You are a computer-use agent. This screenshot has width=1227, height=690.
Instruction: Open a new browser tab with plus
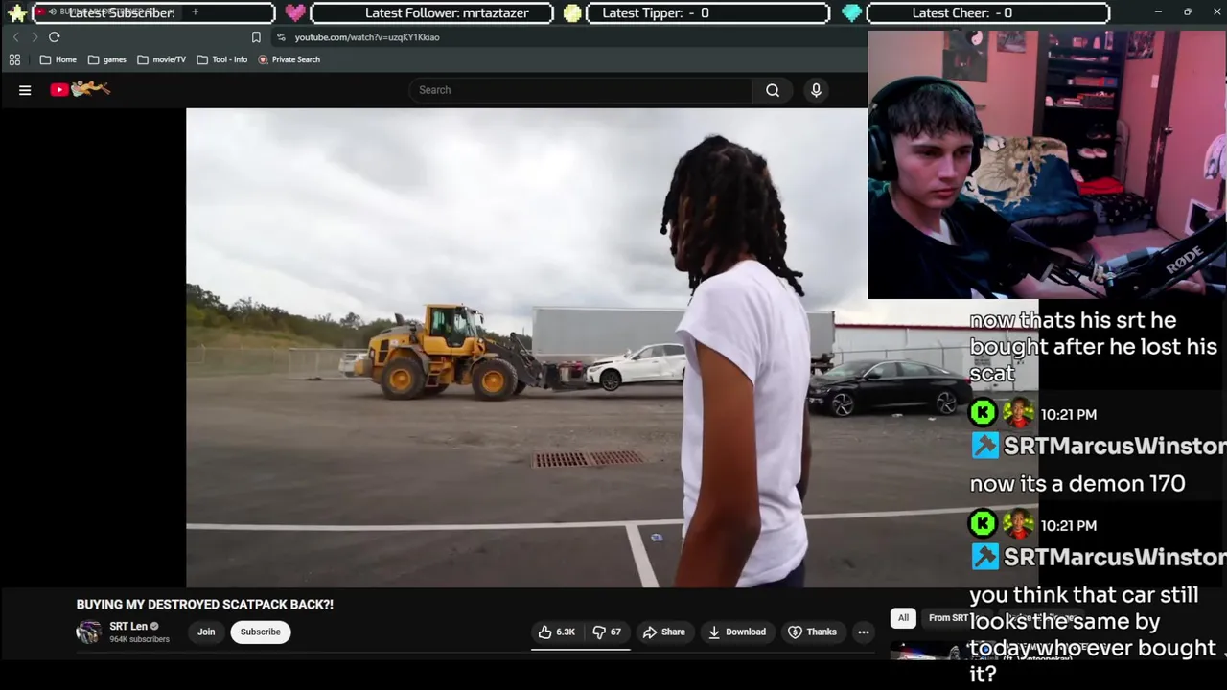[x=195, y=11]
